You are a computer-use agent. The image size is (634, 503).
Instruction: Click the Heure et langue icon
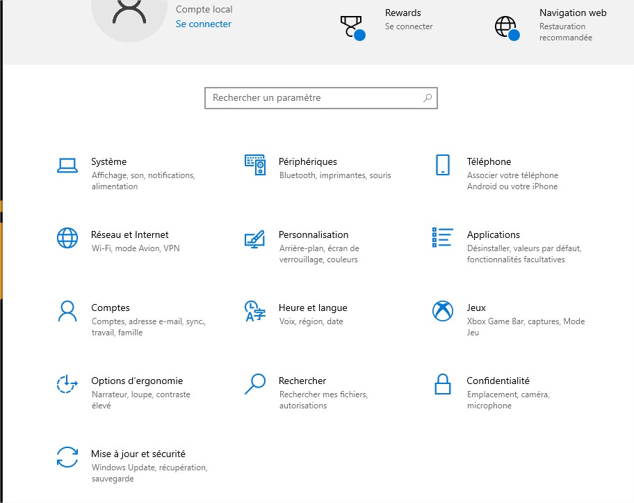click(x=255, y=311)
